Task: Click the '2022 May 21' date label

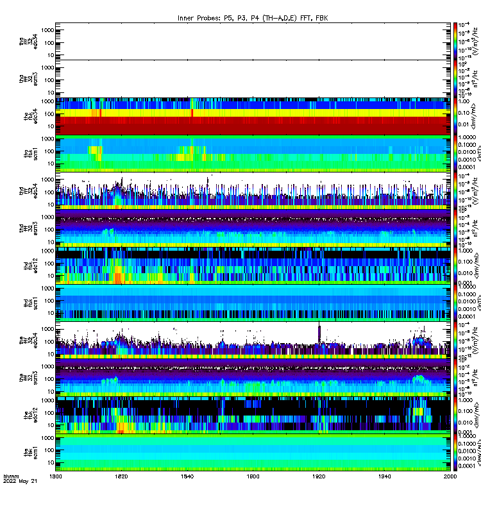Action: [21, 482]
